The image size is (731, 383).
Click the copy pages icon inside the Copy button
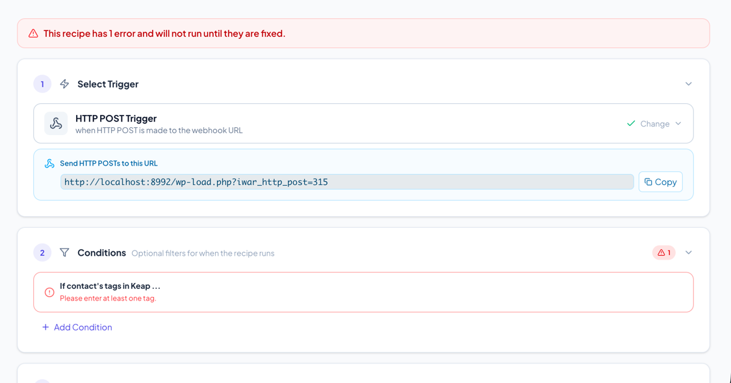(650, 182)
